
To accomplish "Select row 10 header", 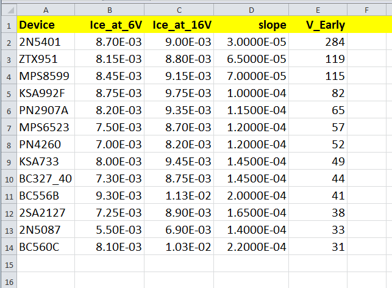I will coord(9,178).
